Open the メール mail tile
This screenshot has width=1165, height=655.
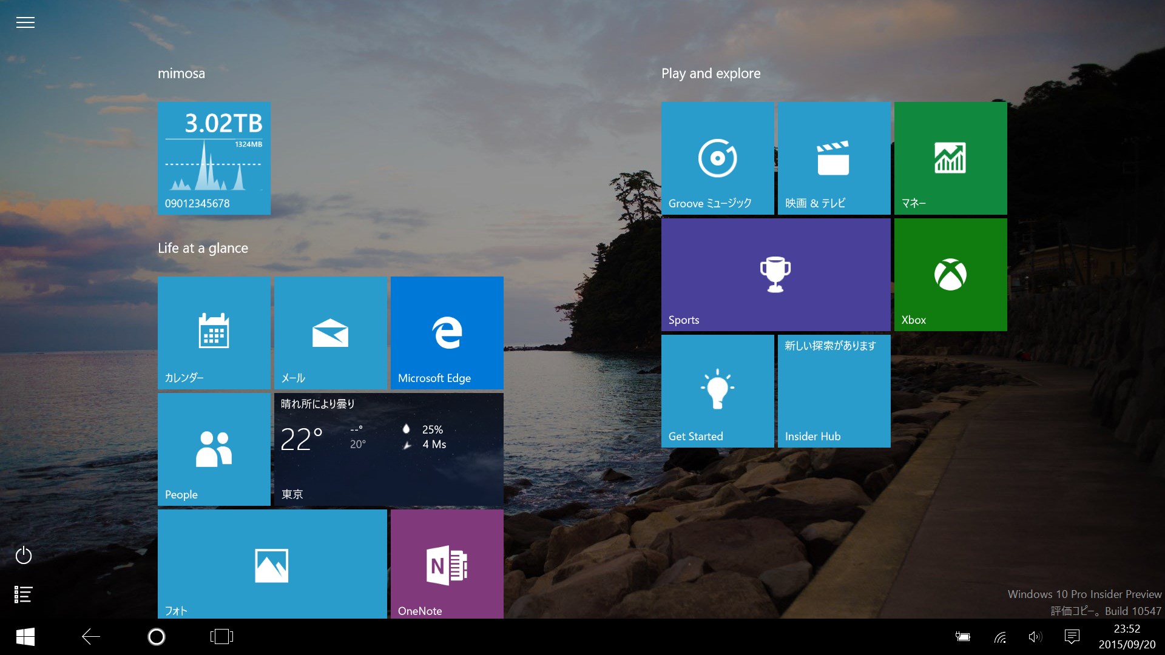click(x=330, y=332)
